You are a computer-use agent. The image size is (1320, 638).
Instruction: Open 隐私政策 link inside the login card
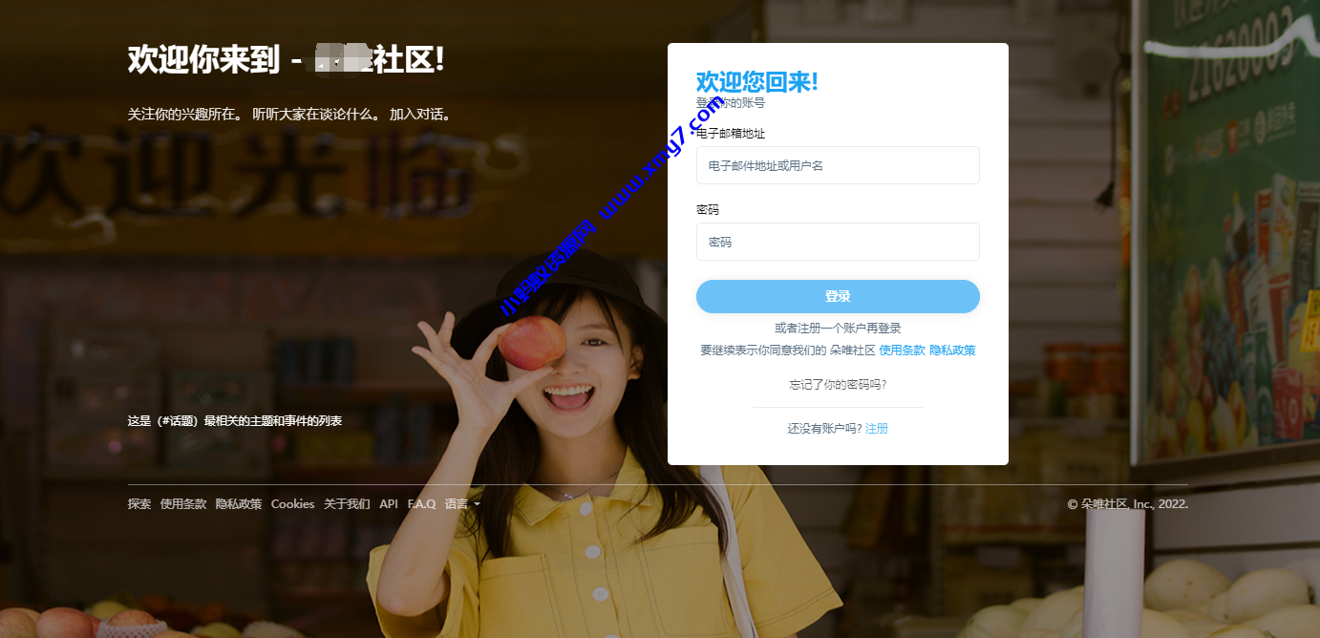pos(951,351)
